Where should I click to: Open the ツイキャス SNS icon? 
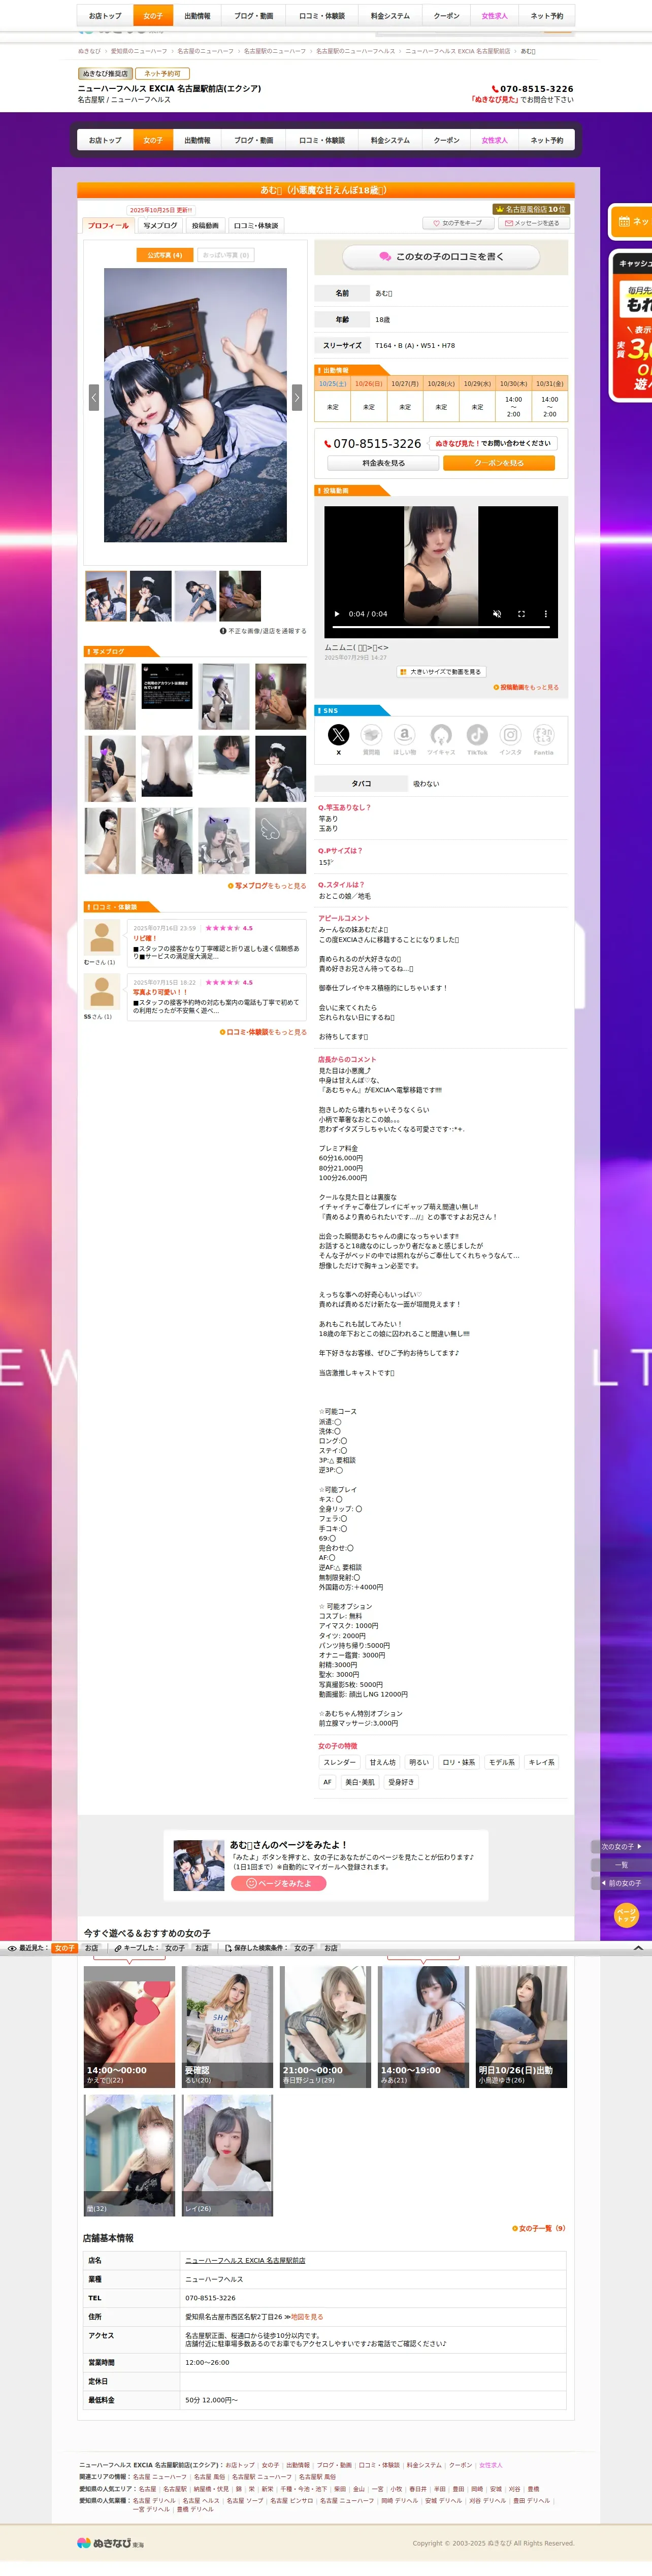point(441,734)
